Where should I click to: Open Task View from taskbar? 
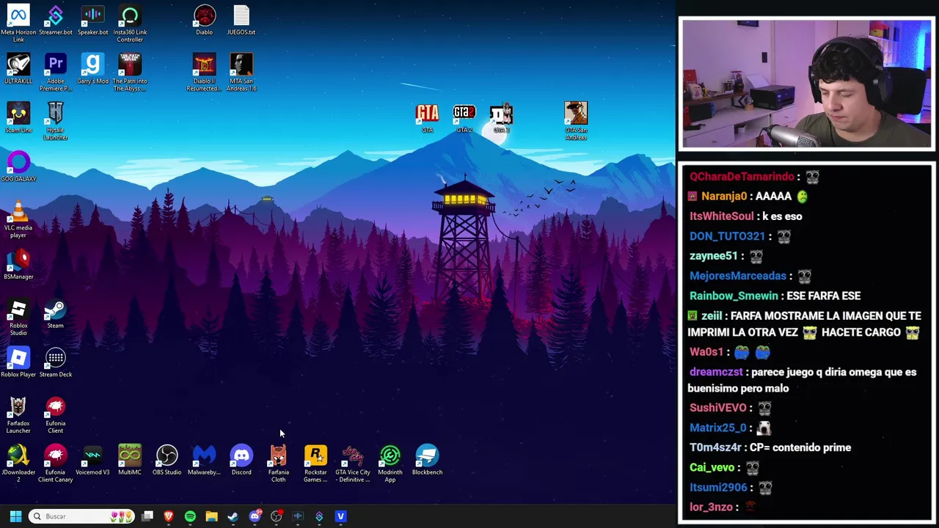point(147,516)
